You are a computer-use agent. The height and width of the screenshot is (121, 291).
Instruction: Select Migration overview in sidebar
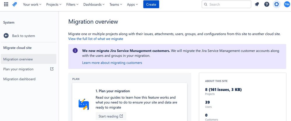(29, 59)
